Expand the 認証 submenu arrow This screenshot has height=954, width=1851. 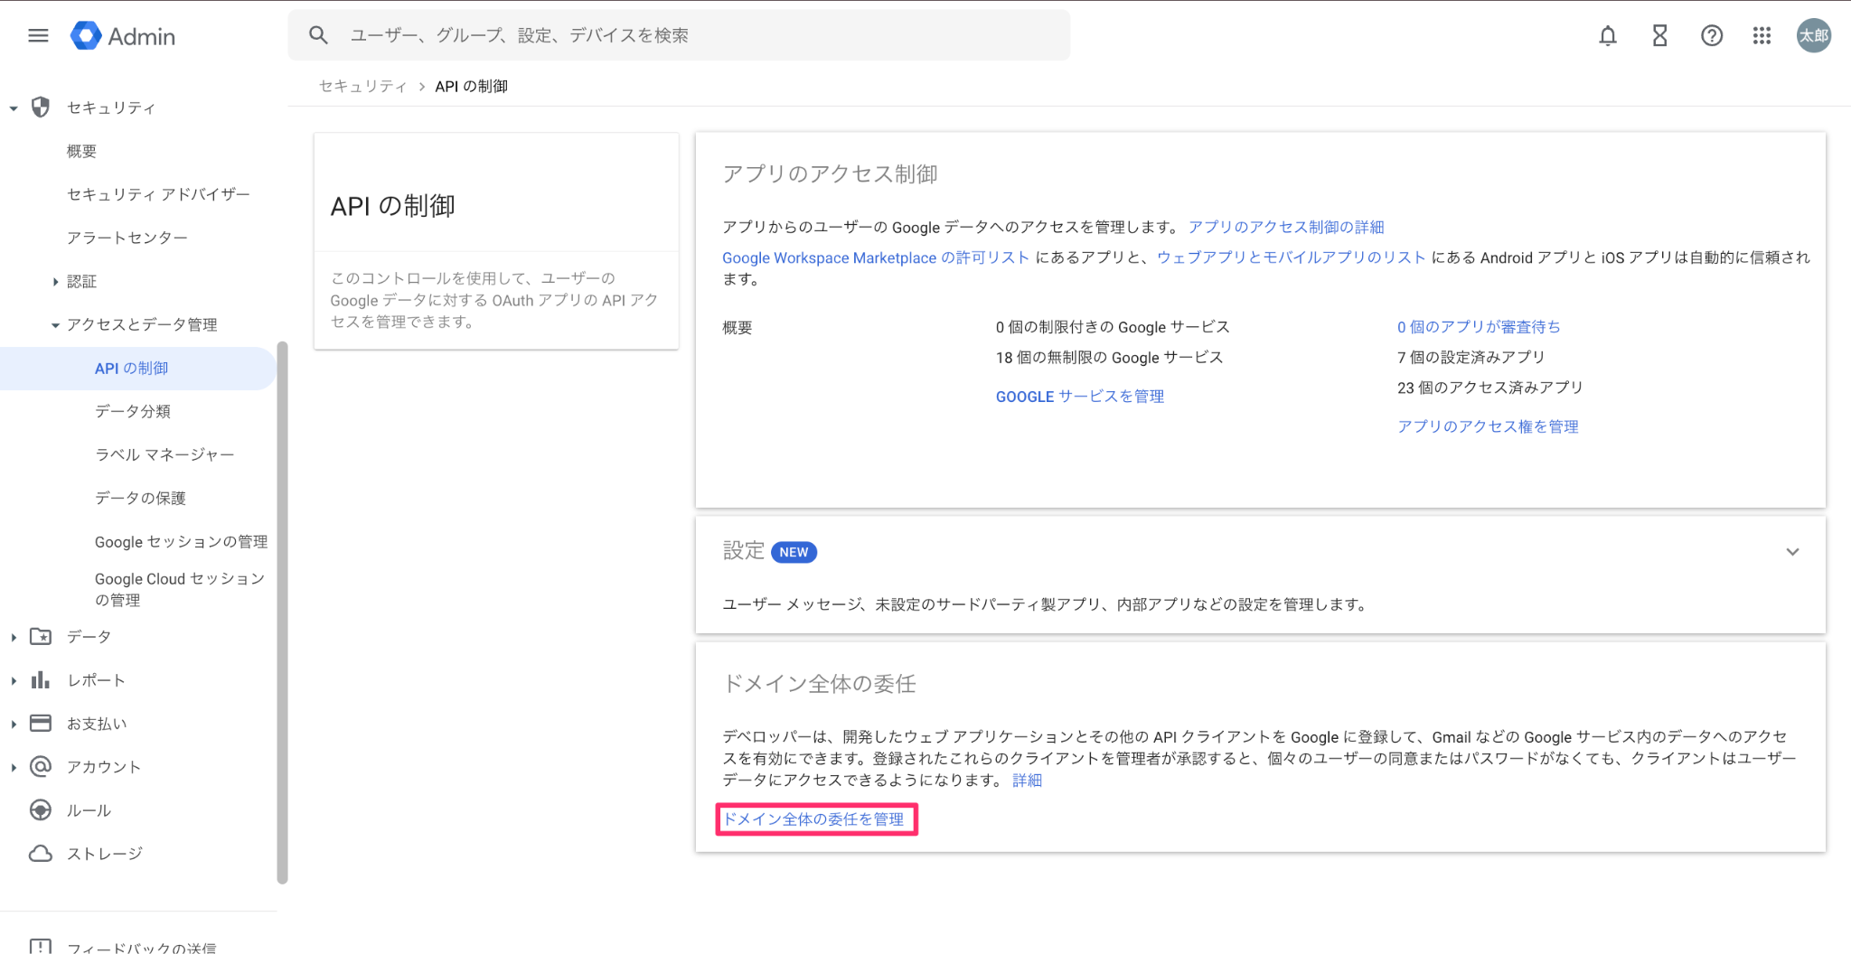coord(55,282)
